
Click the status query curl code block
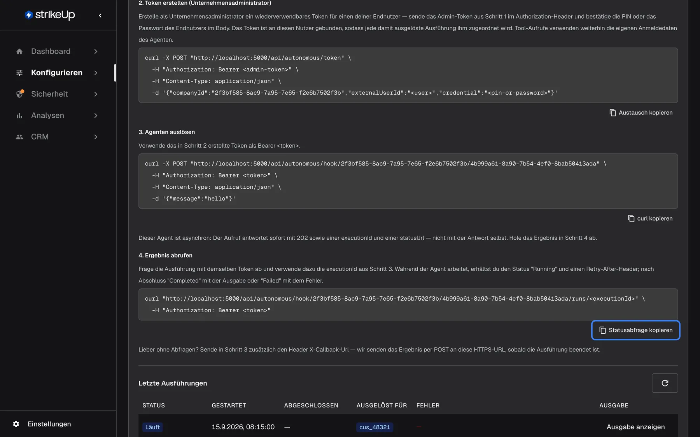(408, 305)
